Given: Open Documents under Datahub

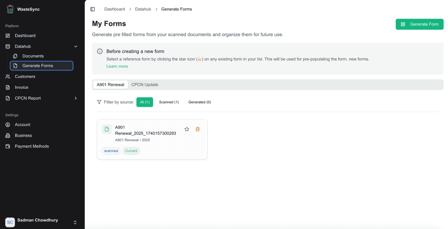Looking at the screenshot, I should 41,56.
